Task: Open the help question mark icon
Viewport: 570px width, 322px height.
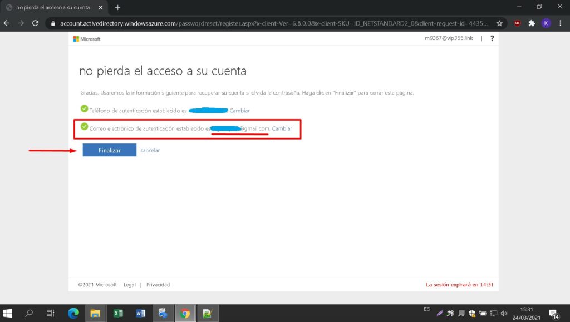Action: pyautogui.click(x=492, y=38)
